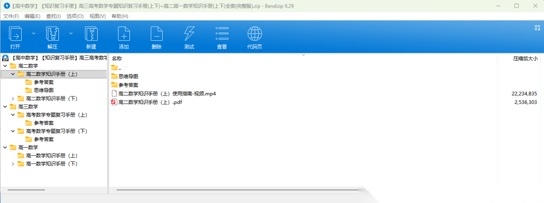Click the New archive (新建) icon
This screenshot has height=203, width=544.
(x=91, y=34)
